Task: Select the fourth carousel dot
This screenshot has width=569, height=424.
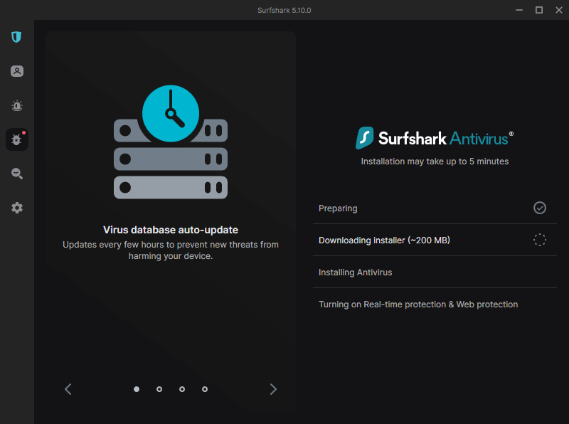Action: point(205,389)
